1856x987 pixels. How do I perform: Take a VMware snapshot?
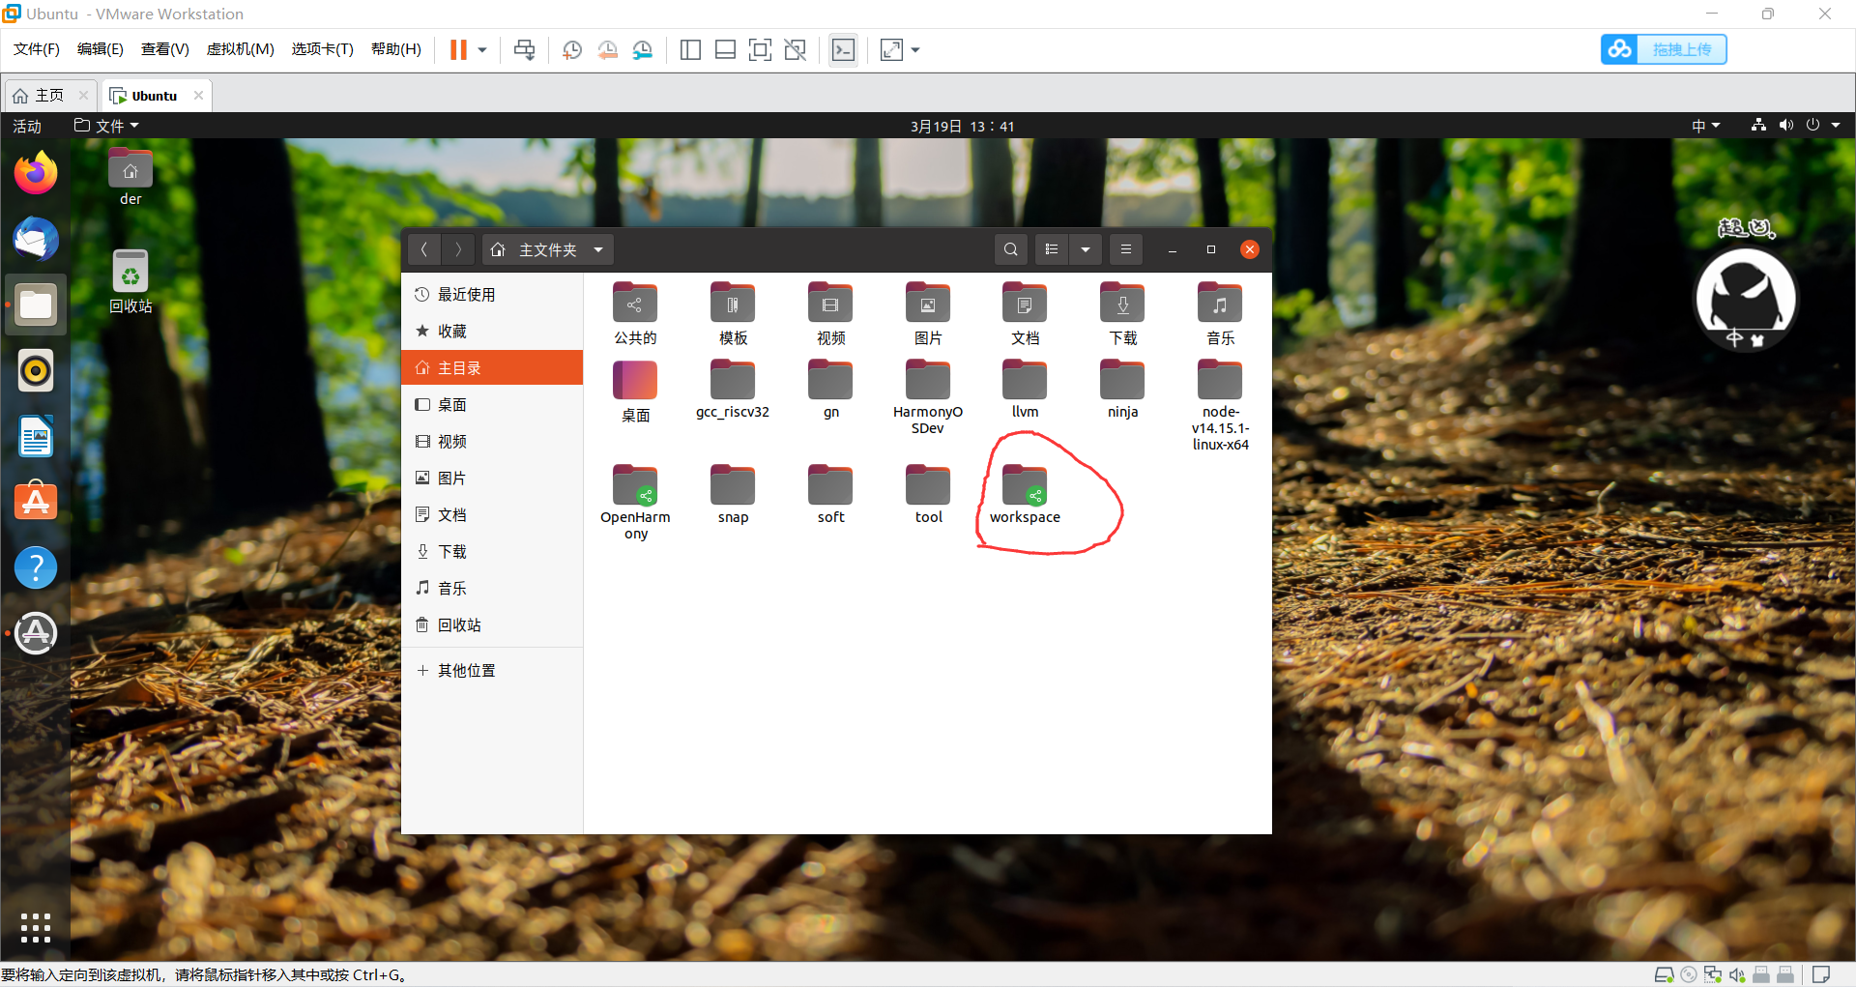click(572, 50)
